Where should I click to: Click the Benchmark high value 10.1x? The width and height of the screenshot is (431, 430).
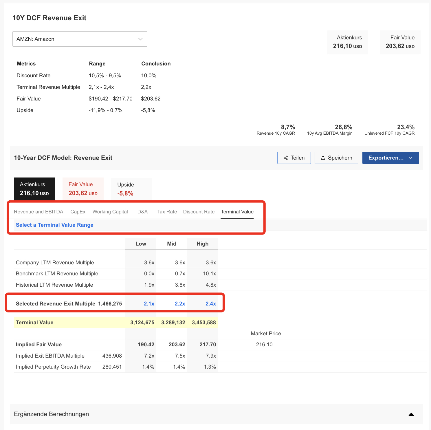(x=210, y=274)
